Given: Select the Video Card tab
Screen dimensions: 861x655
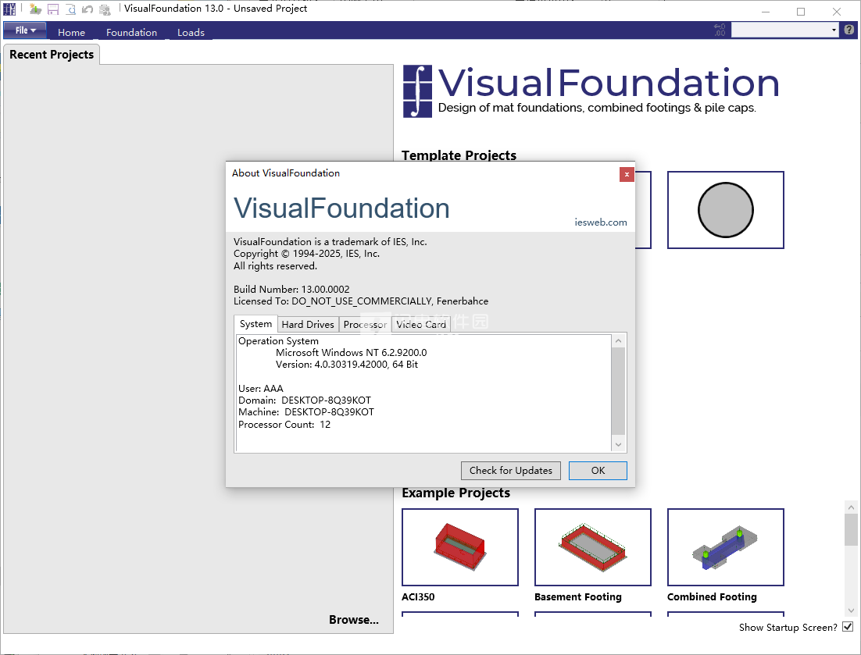Looking at the screenshot, I should point(421,325).
